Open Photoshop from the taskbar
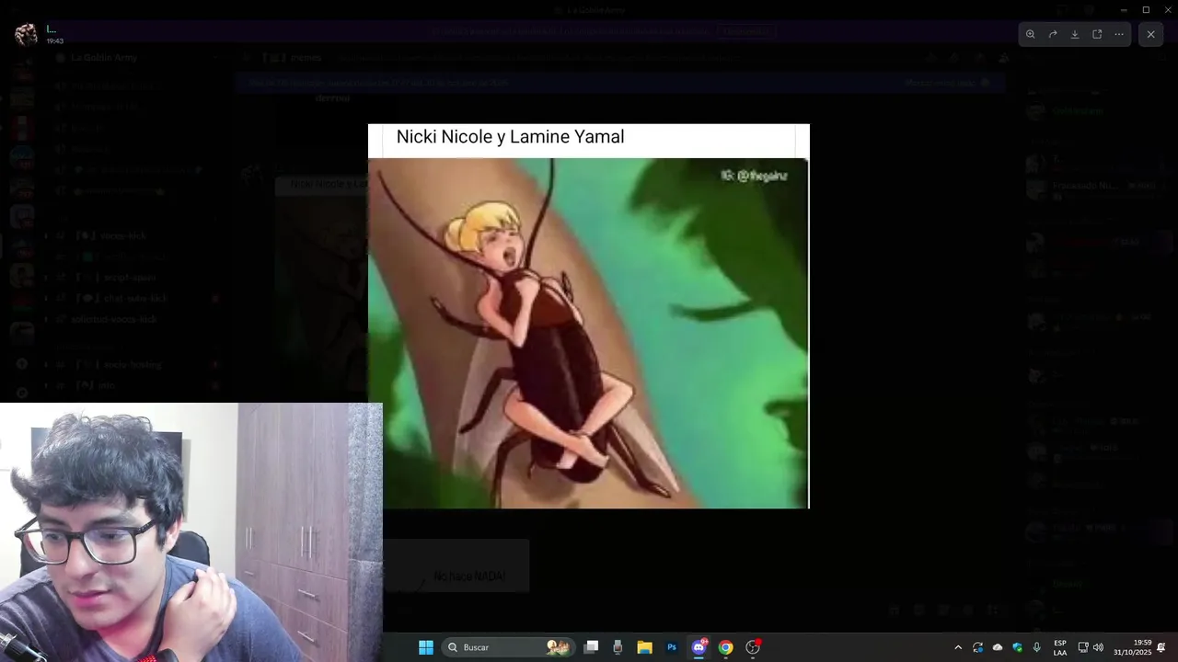The width and height of the screenshot is (1178, 662). [x=672, y=647]
